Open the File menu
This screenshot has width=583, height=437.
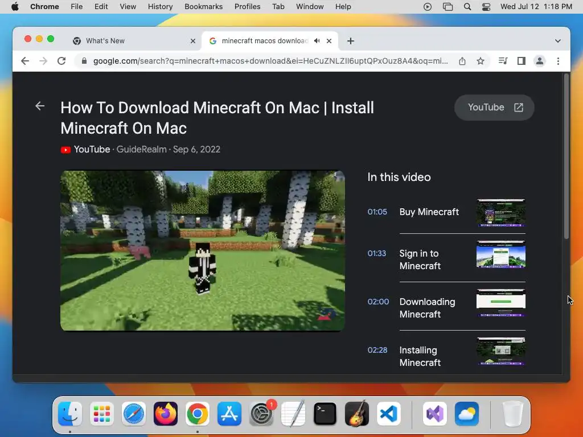[77, 7]
